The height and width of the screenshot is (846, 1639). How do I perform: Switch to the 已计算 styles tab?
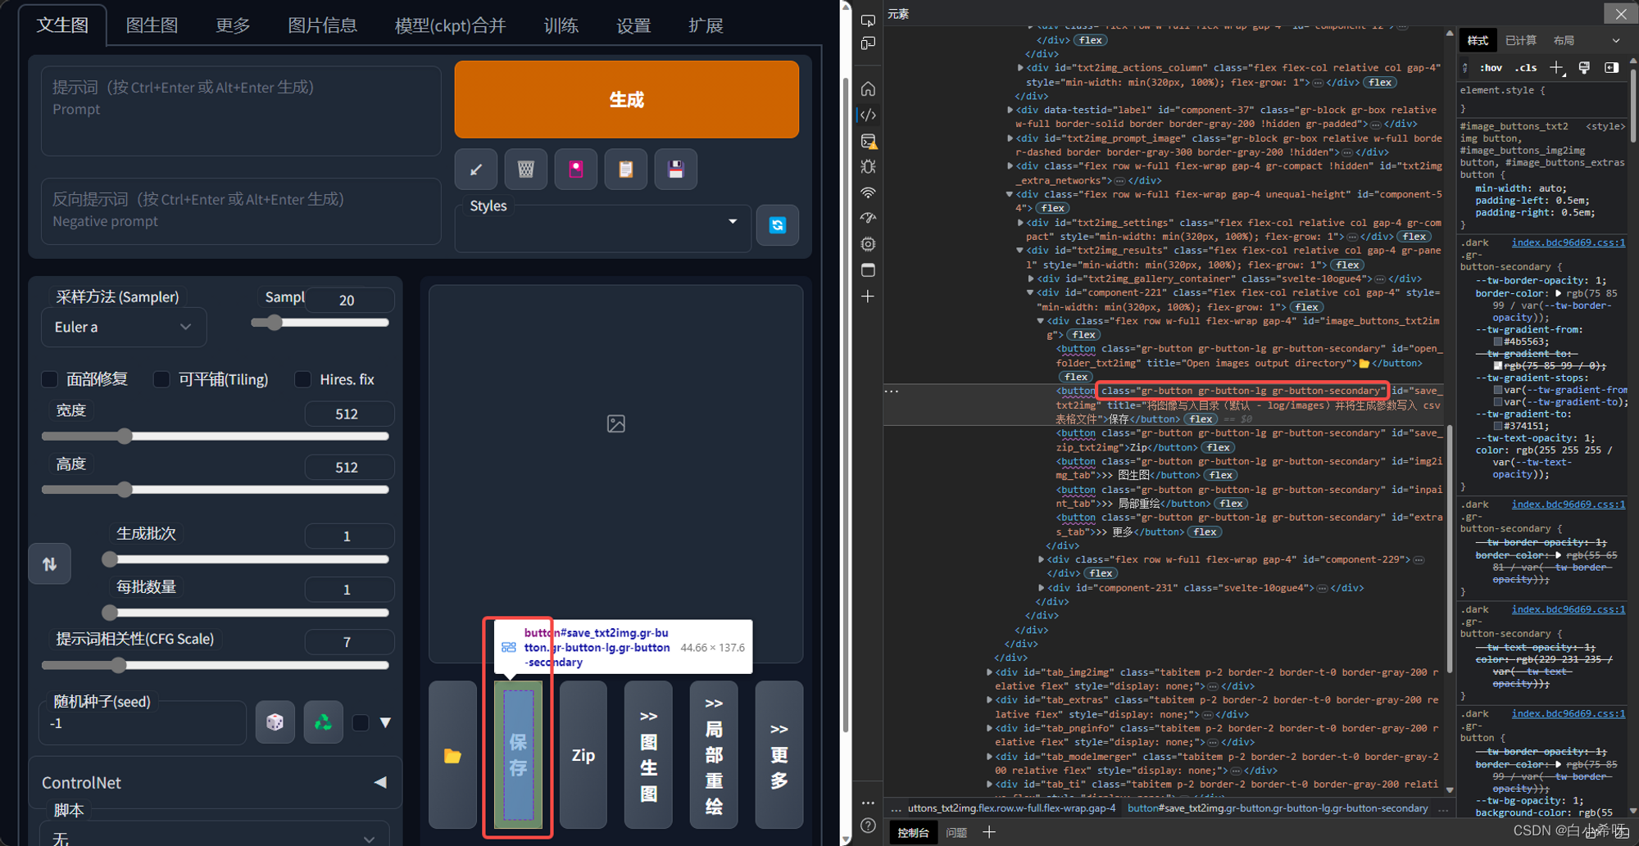pos(1521,41)
